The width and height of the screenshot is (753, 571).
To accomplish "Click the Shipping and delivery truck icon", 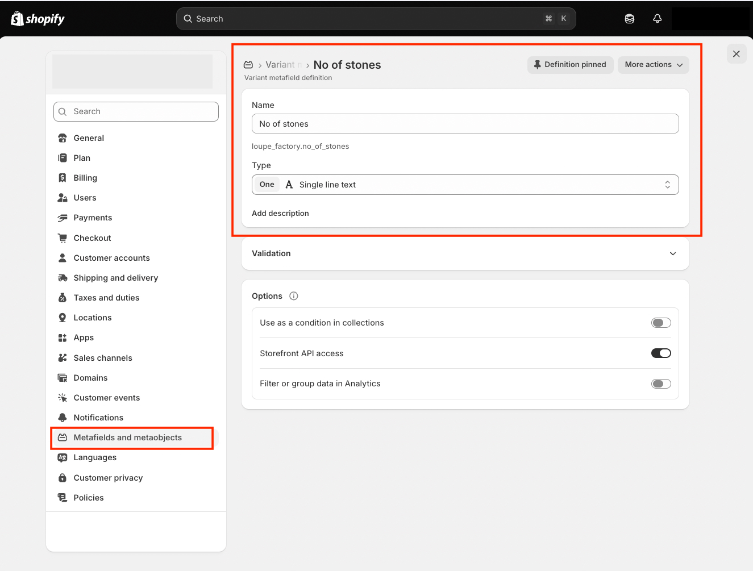I will click(63, 278).
